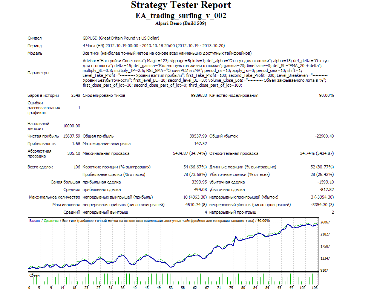Click the 13347 chart axis label
The width and height of the screenshot is (377, 292).
click(x=325, y=258)
